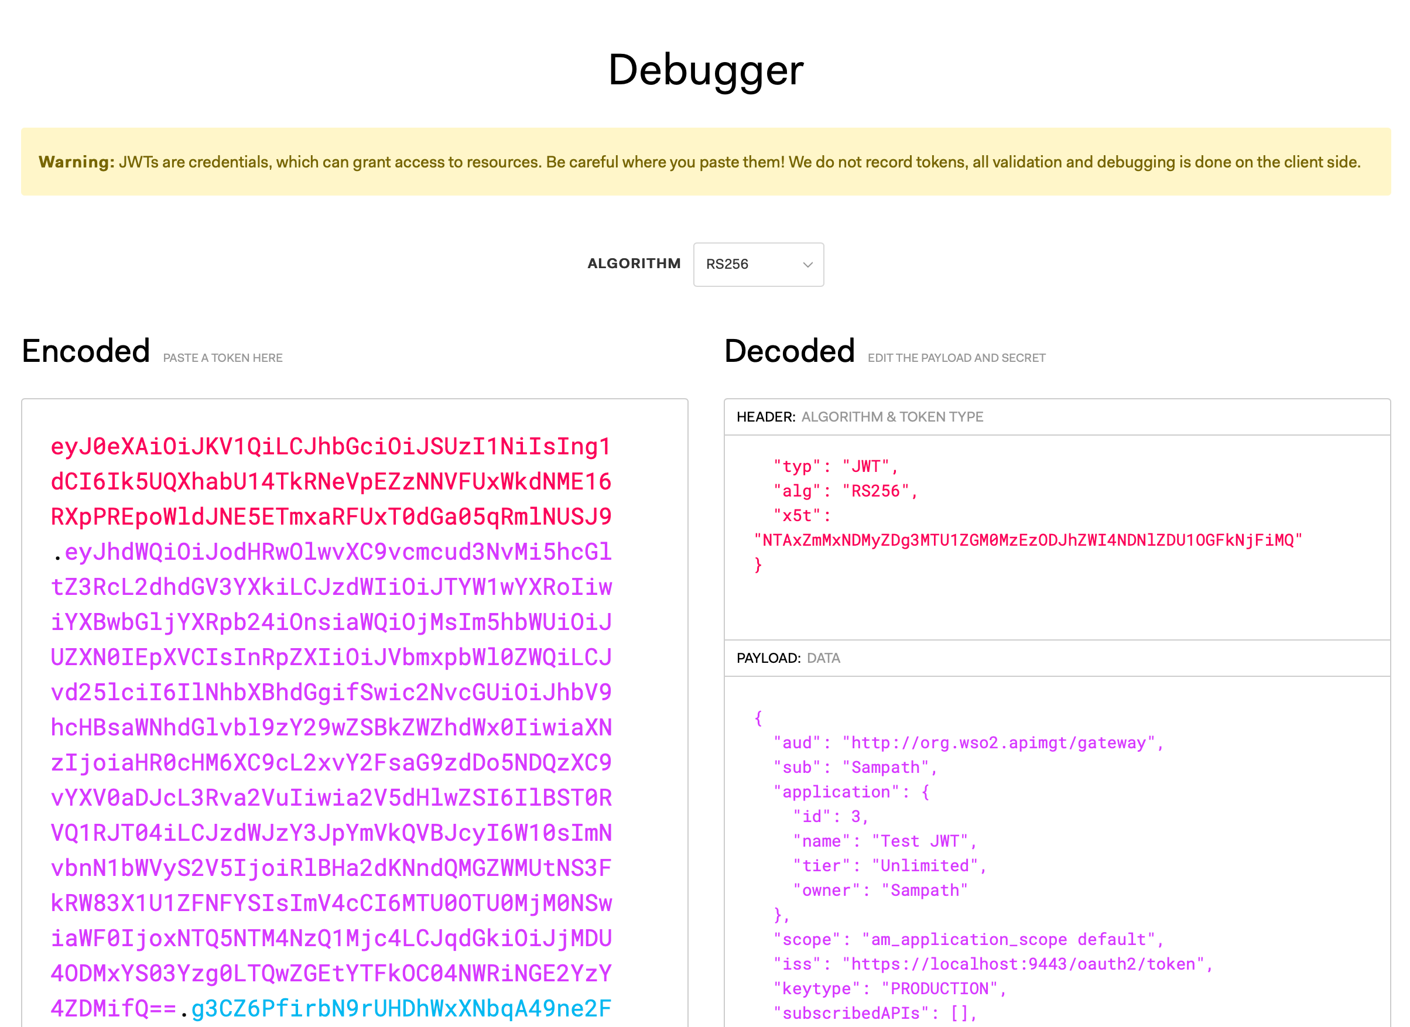1410x1027 pixels.
Task: Open the Algorithm dropdown showing RS256
Action: coord(758,265)
